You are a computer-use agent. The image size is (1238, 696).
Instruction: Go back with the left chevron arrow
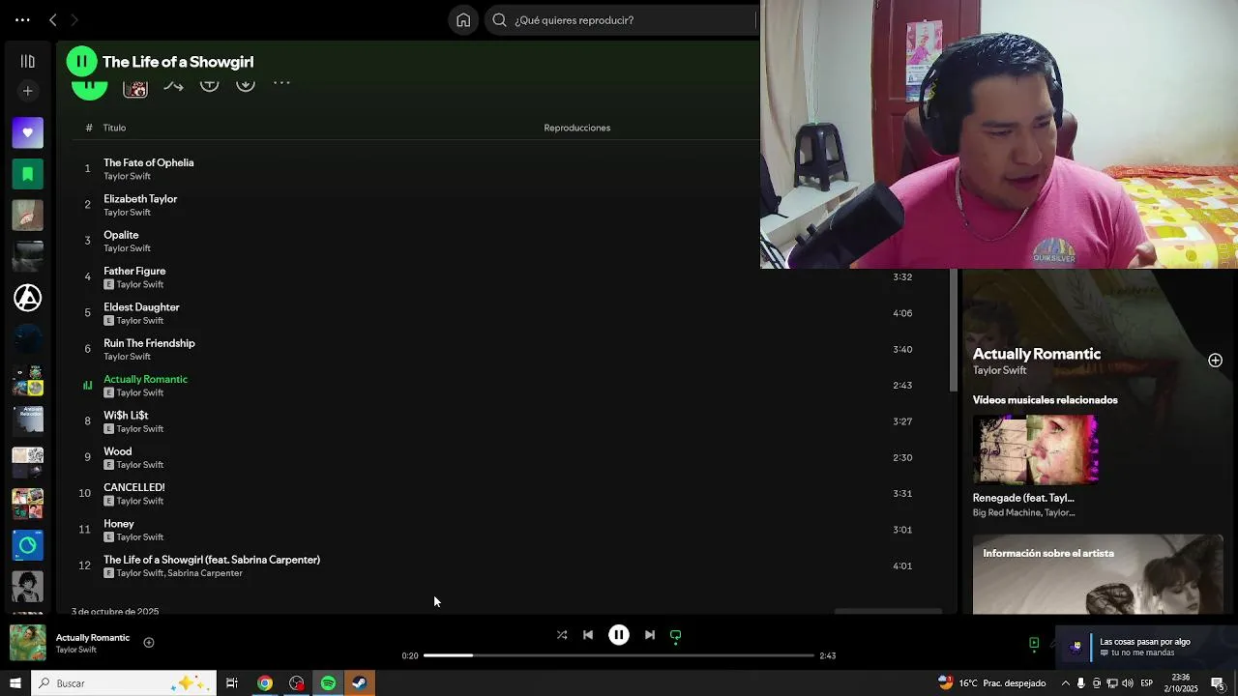click(53, 19)
